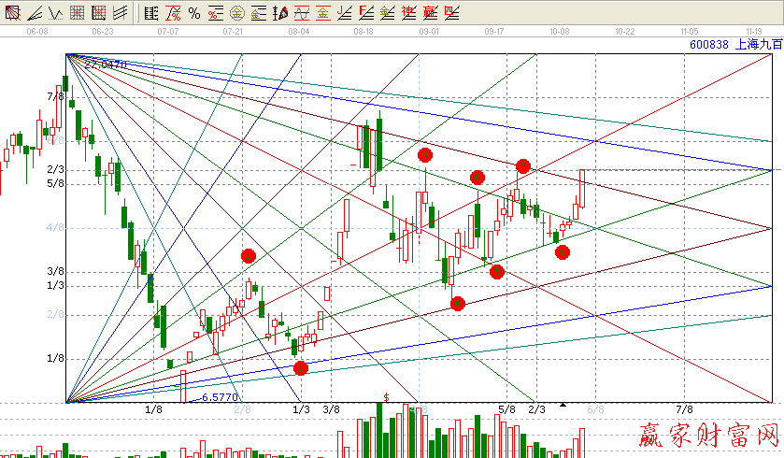Click the 6.5770 low price label

pyautogui.click(x=220, y=397)
